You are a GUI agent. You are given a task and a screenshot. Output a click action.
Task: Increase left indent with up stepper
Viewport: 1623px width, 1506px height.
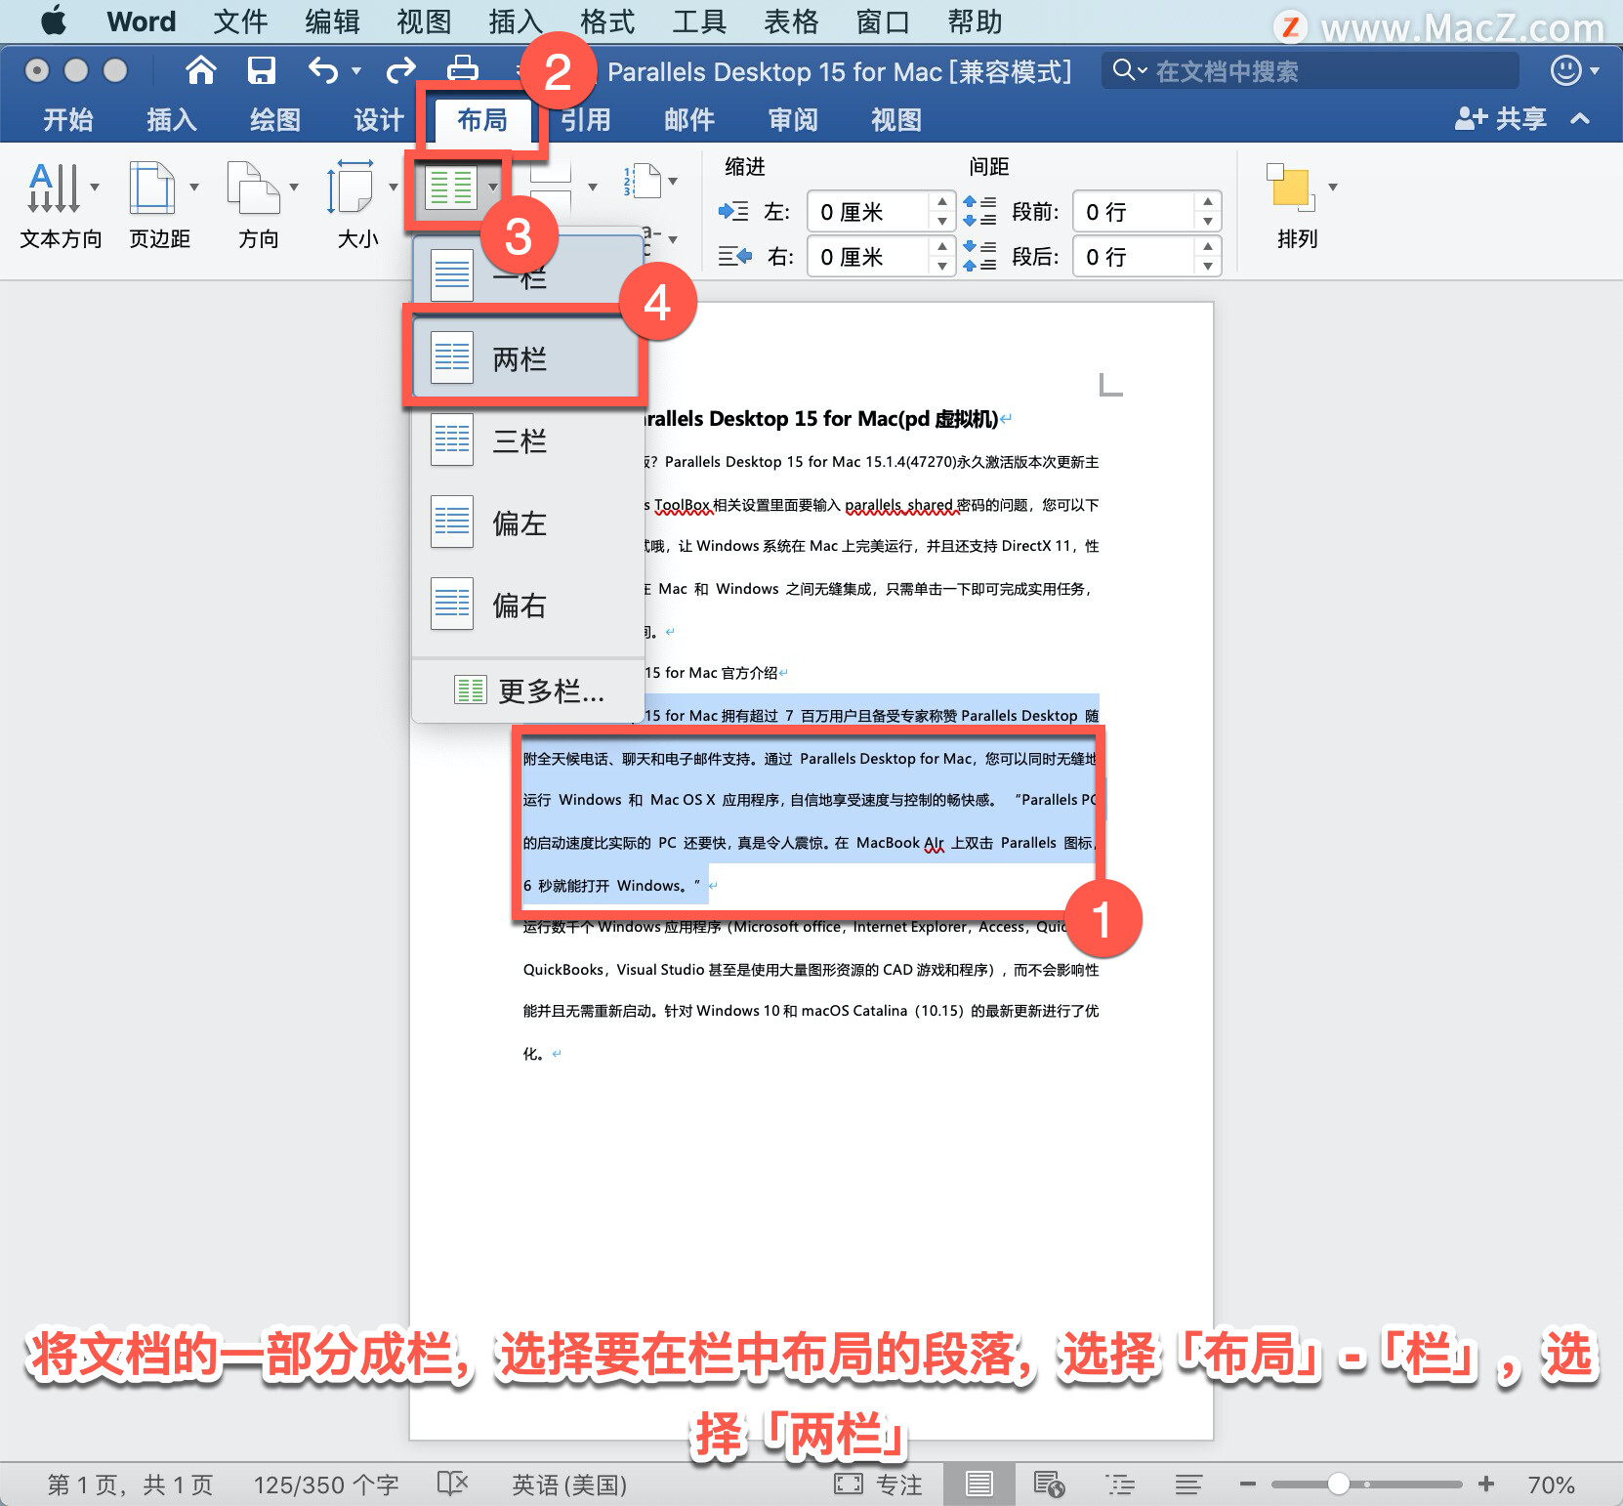pyautogui.click(x=941, y=201)
